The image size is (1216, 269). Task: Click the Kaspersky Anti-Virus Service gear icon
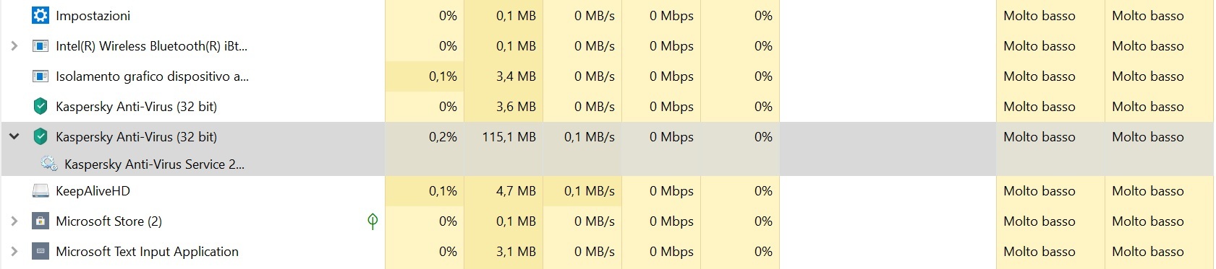pos(49,164)
